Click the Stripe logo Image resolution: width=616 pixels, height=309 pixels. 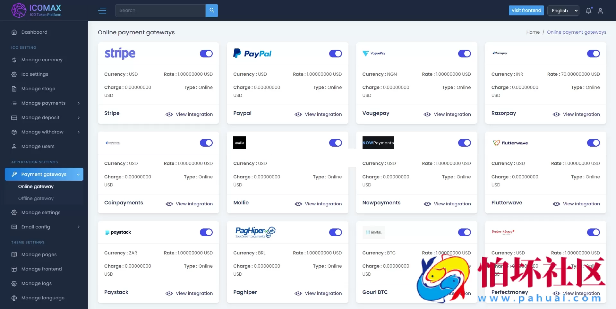120,54
